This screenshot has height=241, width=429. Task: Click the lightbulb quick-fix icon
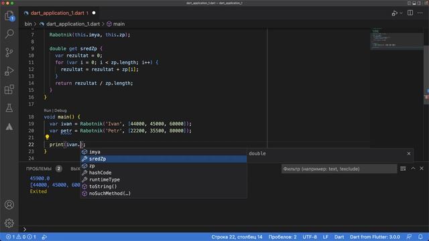point(47,137)
